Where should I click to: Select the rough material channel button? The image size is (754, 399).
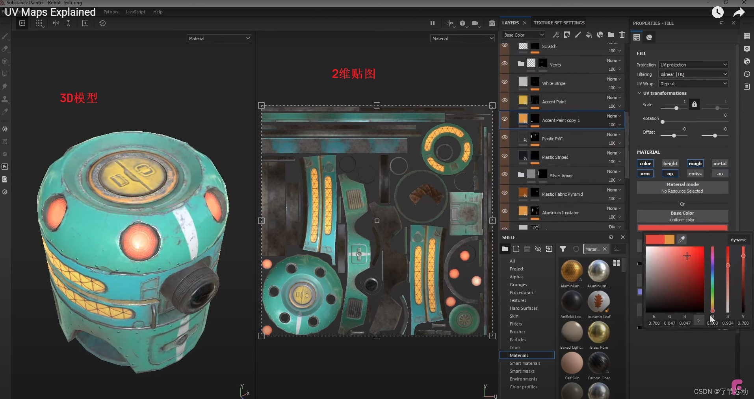click(x=695, y=163)
